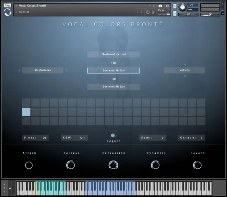Show instrument info with the i icon
Image resolution: width=227 pixels, height=197 pixels.
coord(167,6)
